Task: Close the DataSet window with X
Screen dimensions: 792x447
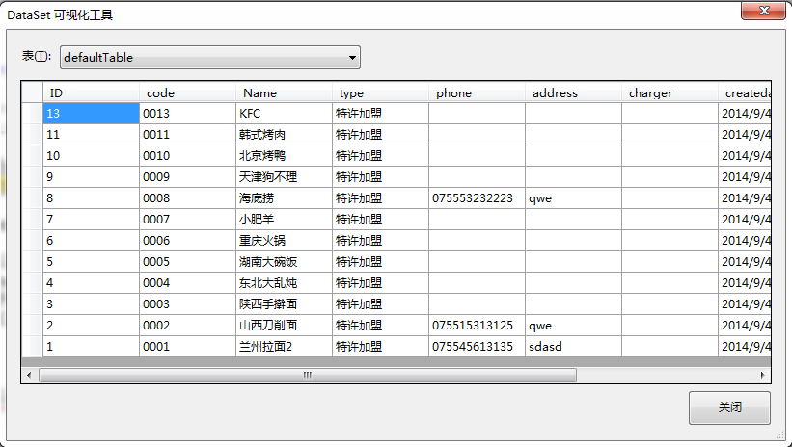Action: point(764,11)
